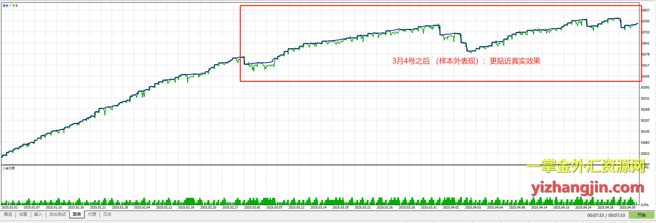Click the 2025.02.04 date label
This screenshot has height=223, width=656.
coord(142,207)
